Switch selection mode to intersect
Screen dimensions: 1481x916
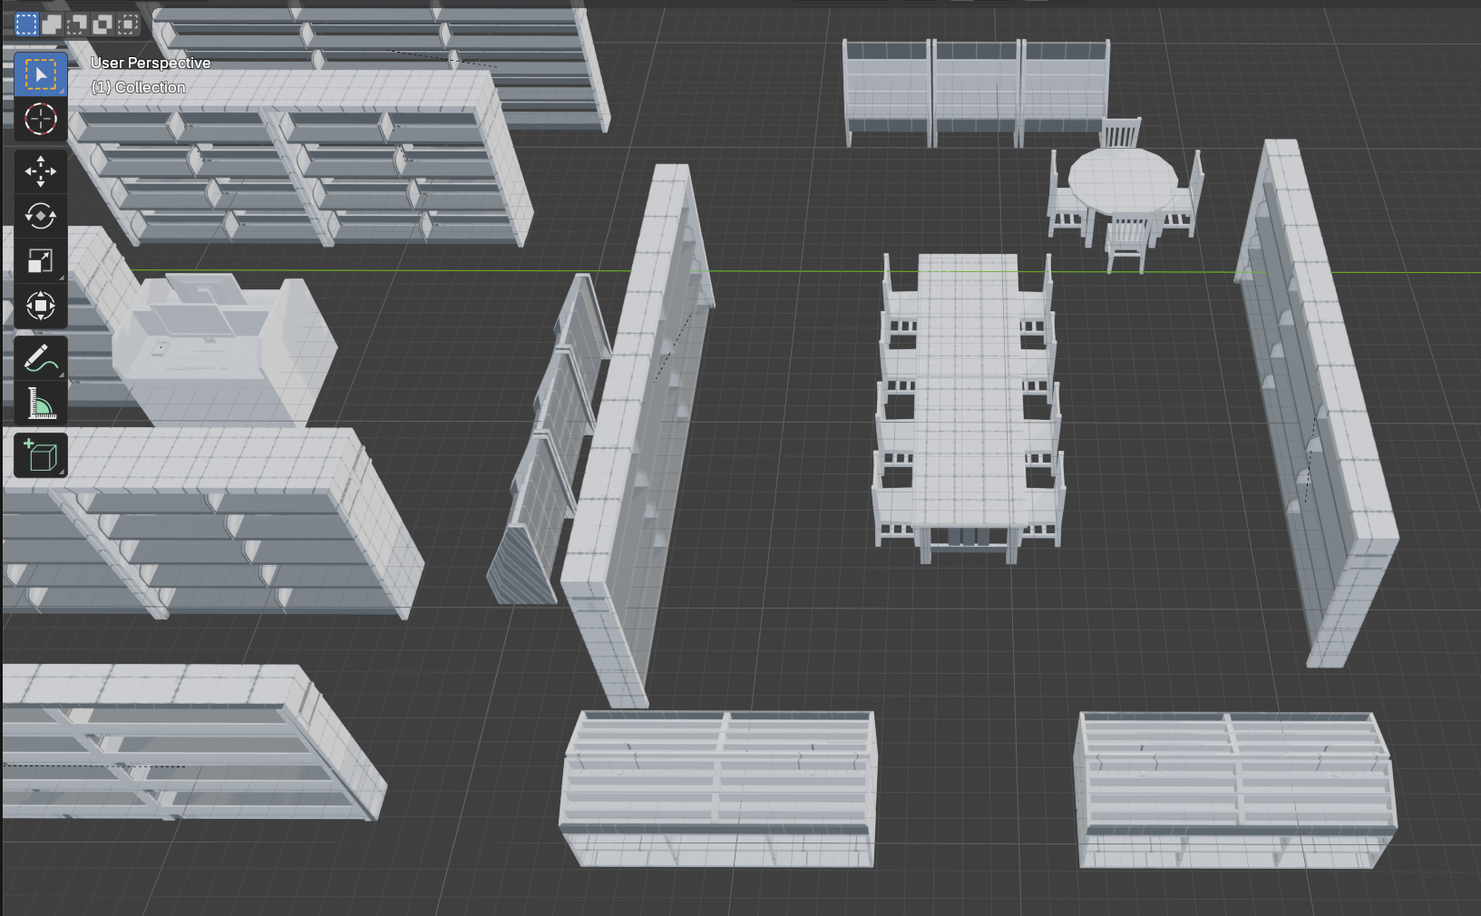128,24
